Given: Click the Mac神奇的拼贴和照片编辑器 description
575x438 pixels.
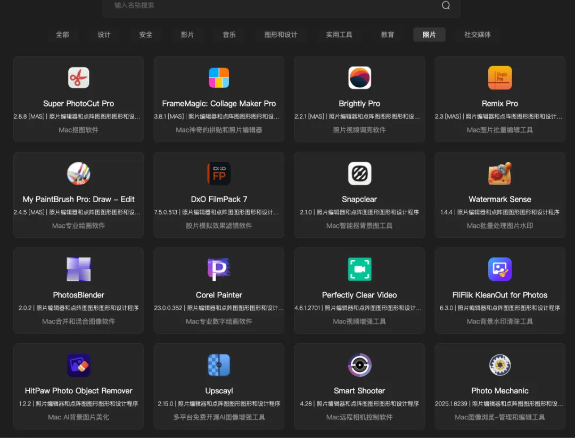Looking at the screenshot, I should point(219,130).
